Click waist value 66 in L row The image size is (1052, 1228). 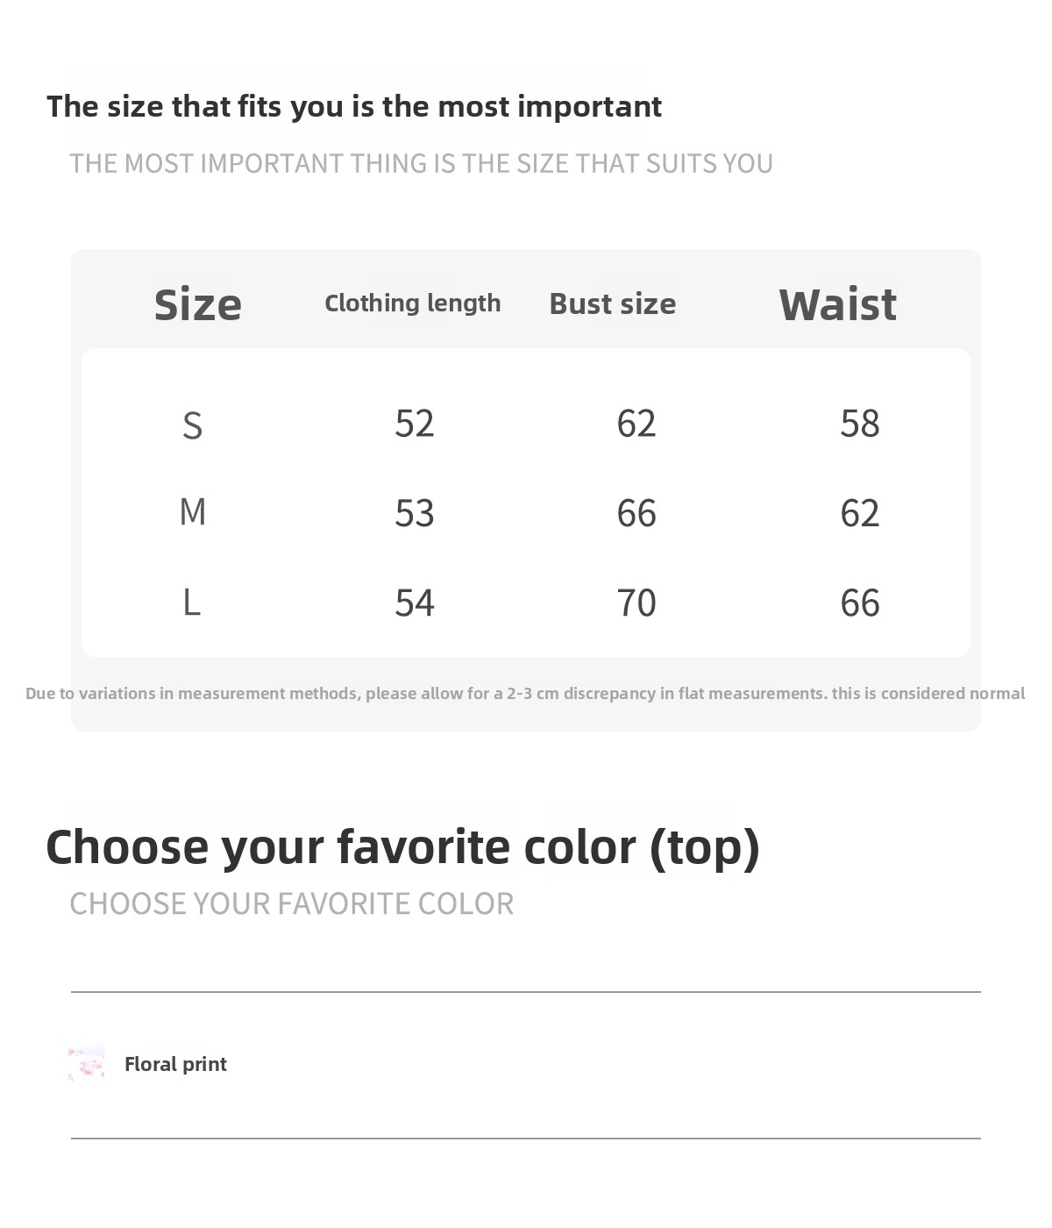click(860, 603)
